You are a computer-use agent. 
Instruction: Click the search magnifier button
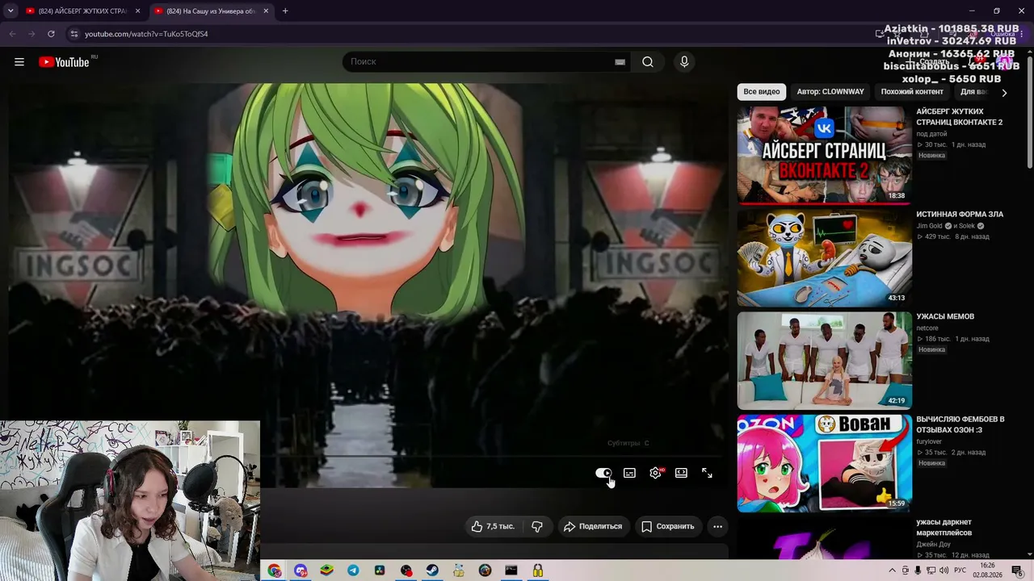click(x=648, y=62)
